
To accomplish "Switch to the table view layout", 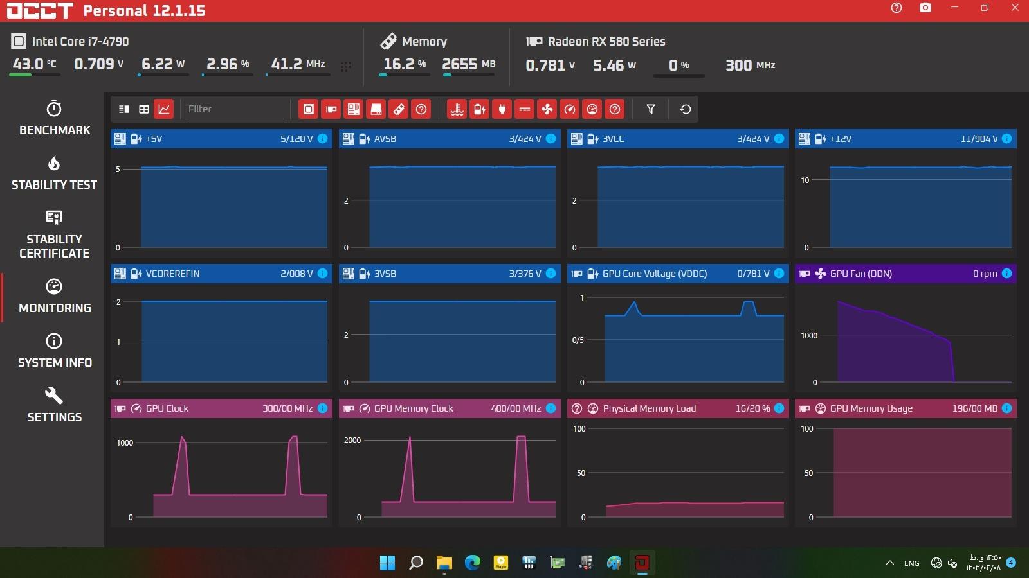I will tap(144, 109).
